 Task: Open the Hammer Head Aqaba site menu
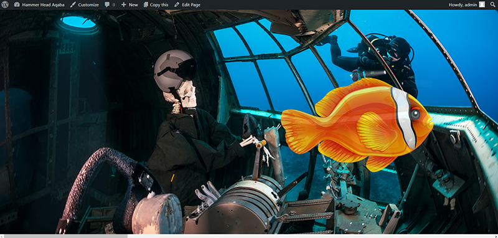[x=39, y=5]
